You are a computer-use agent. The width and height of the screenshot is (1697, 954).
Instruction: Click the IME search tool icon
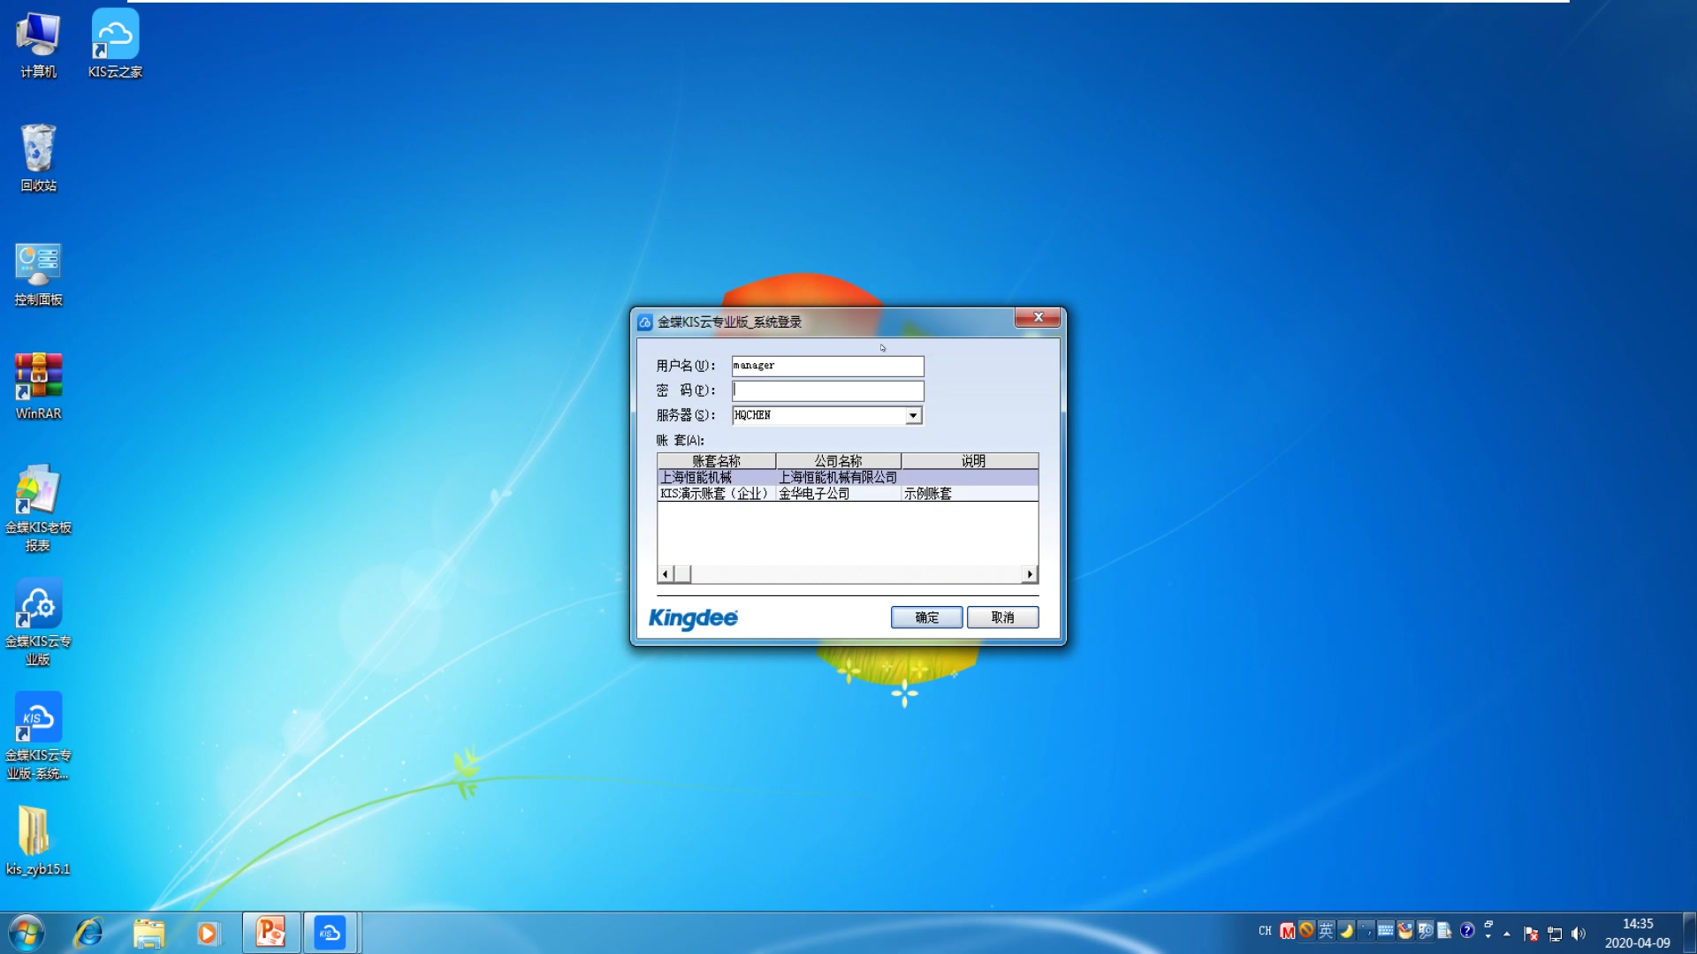pos(1425,930)
